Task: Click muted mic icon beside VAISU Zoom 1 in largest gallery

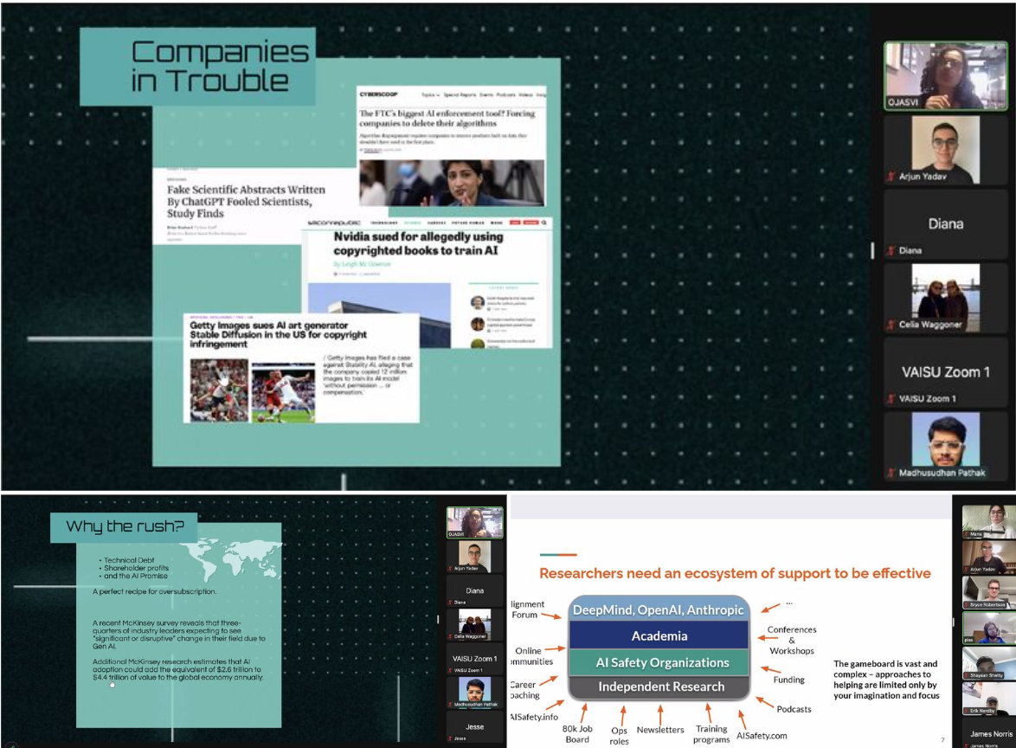Action: [891, 399]
